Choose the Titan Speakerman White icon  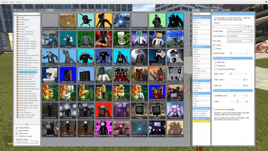(175, 75)
